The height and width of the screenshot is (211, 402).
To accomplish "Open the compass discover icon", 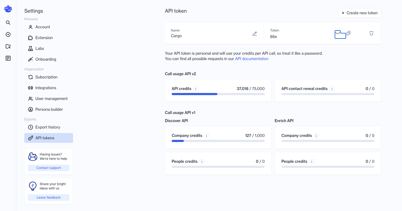I will (8, 34).
